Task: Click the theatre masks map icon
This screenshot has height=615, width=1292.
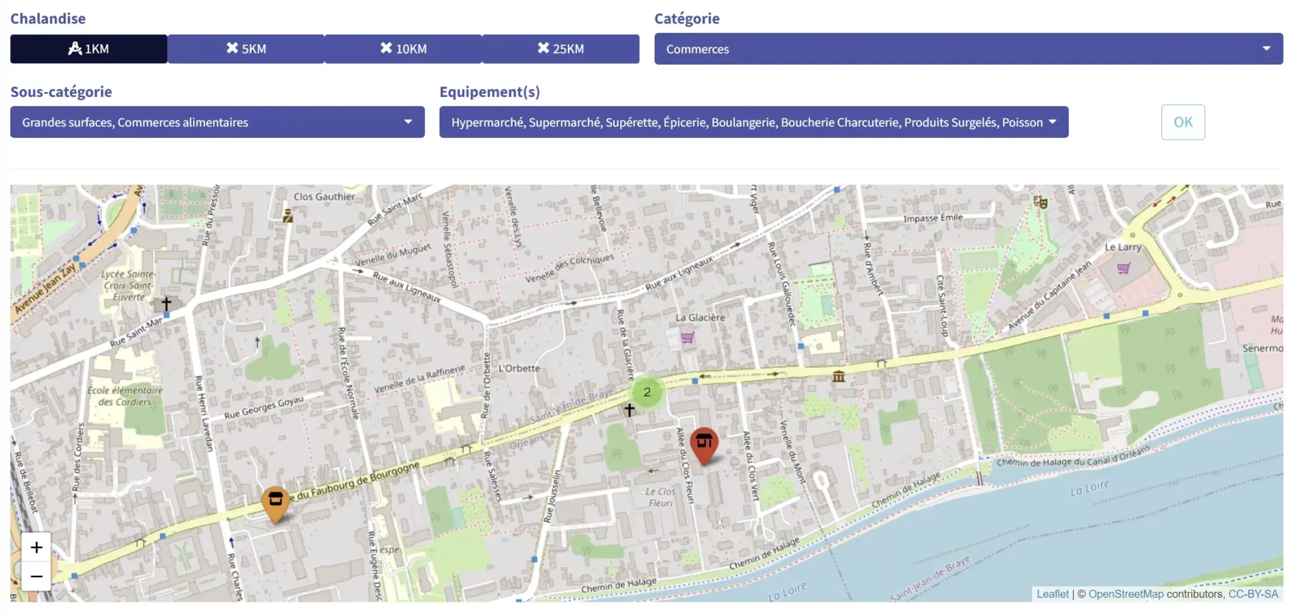Action: pos(1040,202)
